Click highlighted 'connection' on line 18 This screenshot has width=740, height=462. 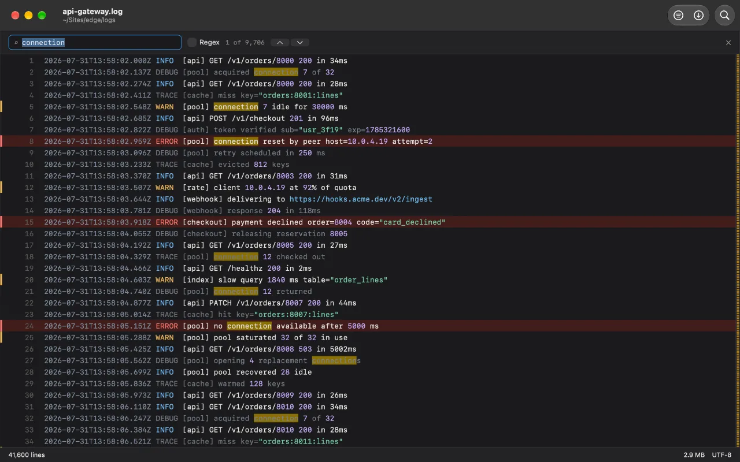(x=236, y=257)
